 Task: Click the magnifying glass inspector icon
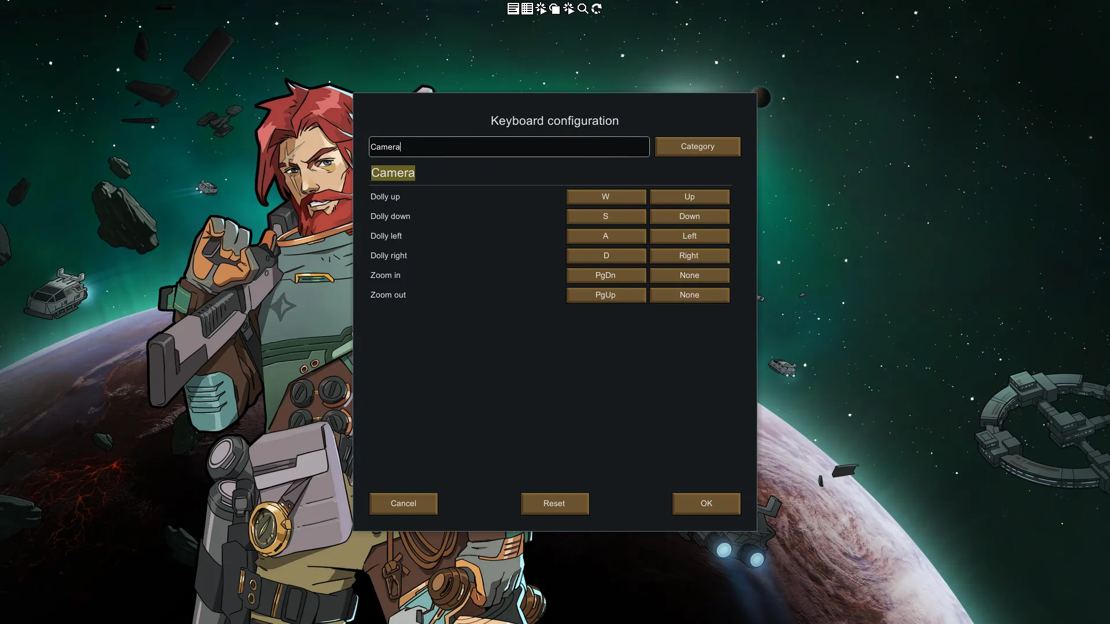coord(583,9)
